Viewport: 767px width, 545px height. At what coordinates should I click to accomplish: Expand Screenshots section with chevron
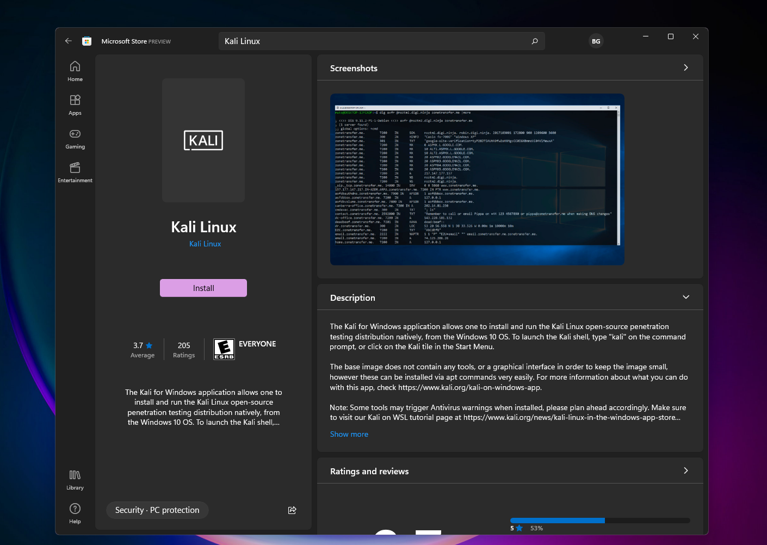coord(686,67)
